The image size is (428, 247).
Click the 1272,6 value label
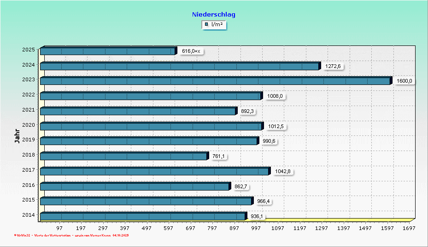pos(333,67)
